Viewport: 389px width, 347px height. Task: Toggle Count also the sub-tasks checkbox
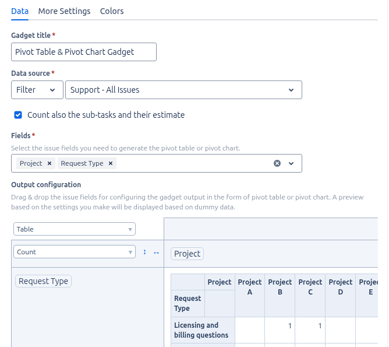[18, 115]
